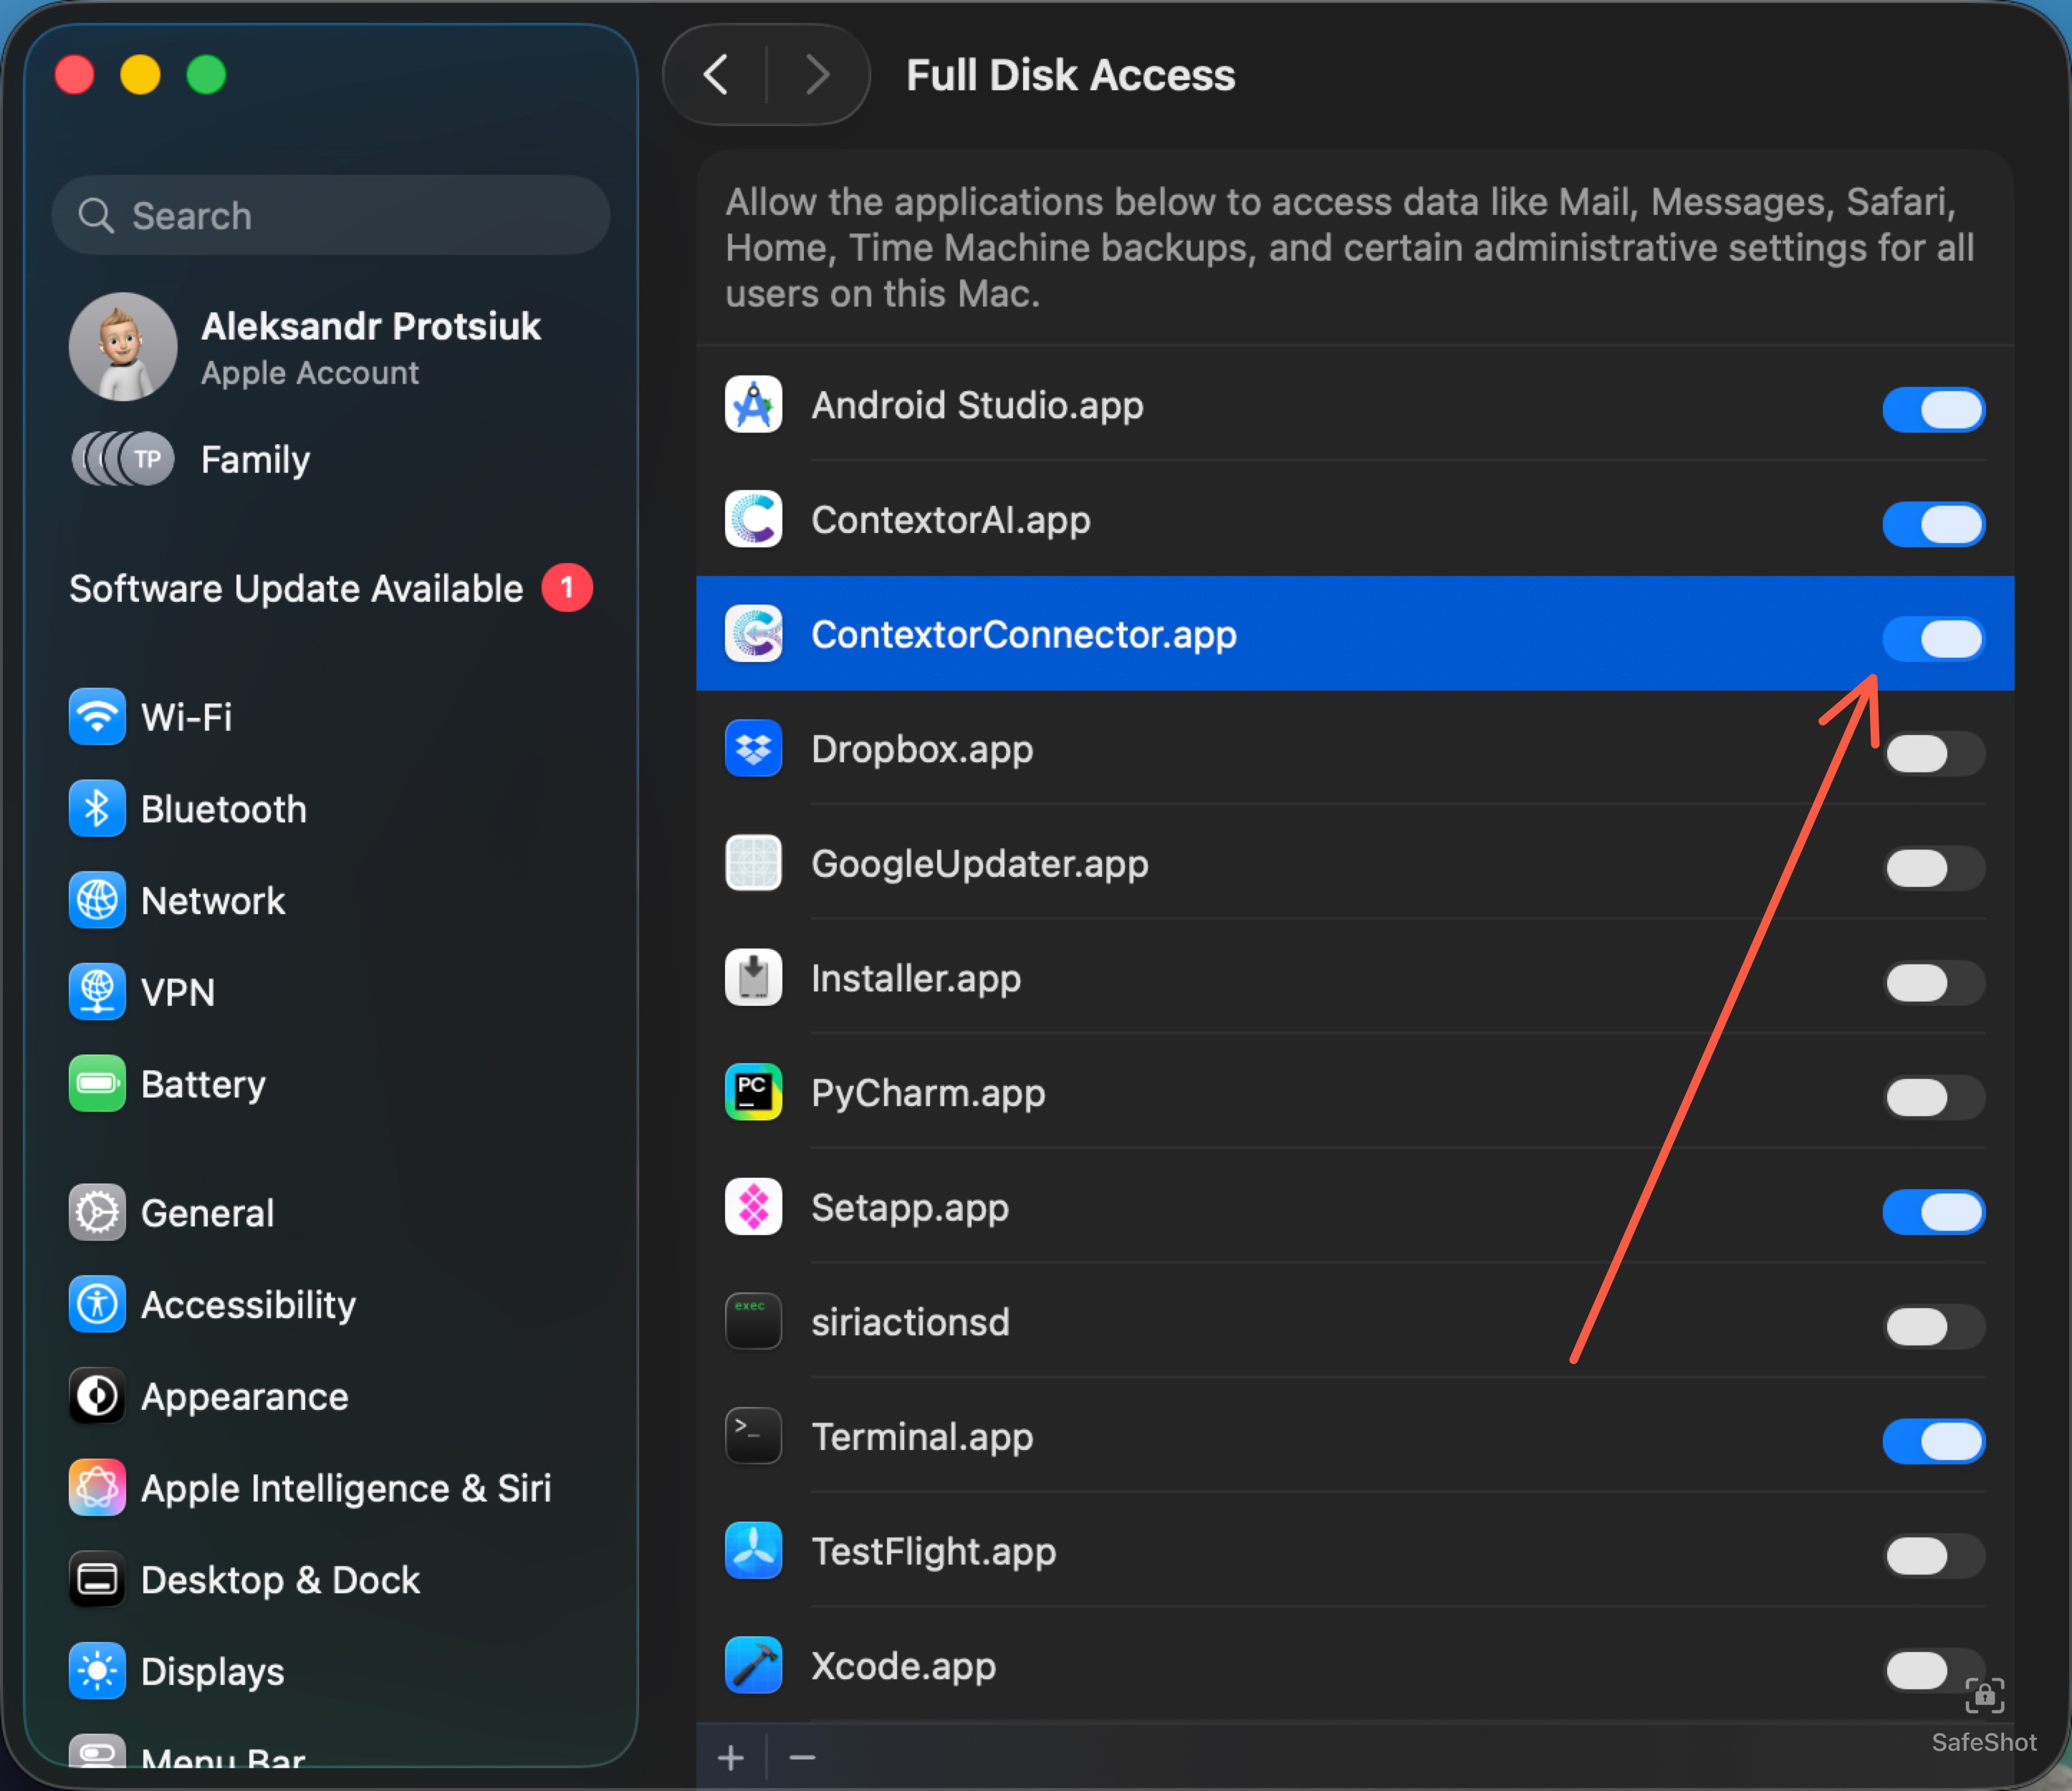Click the VPN sidebar icon

[97, 992]
